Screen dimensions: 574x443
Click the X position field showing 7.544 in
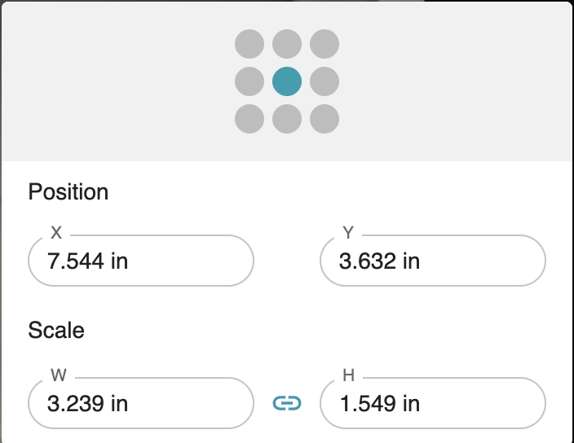(141, 261)
